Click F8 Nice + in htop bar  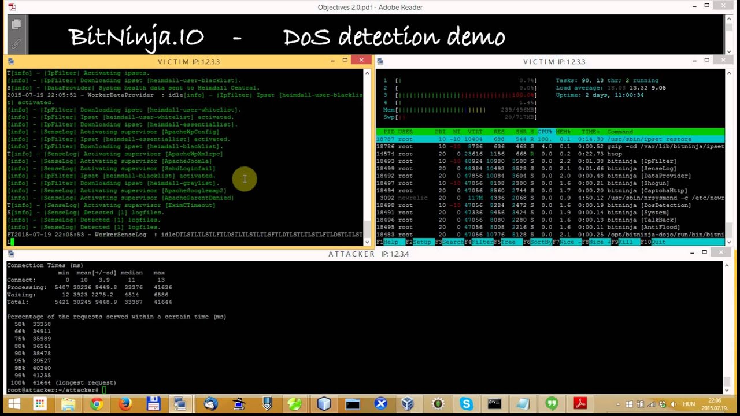click(596, 242)
